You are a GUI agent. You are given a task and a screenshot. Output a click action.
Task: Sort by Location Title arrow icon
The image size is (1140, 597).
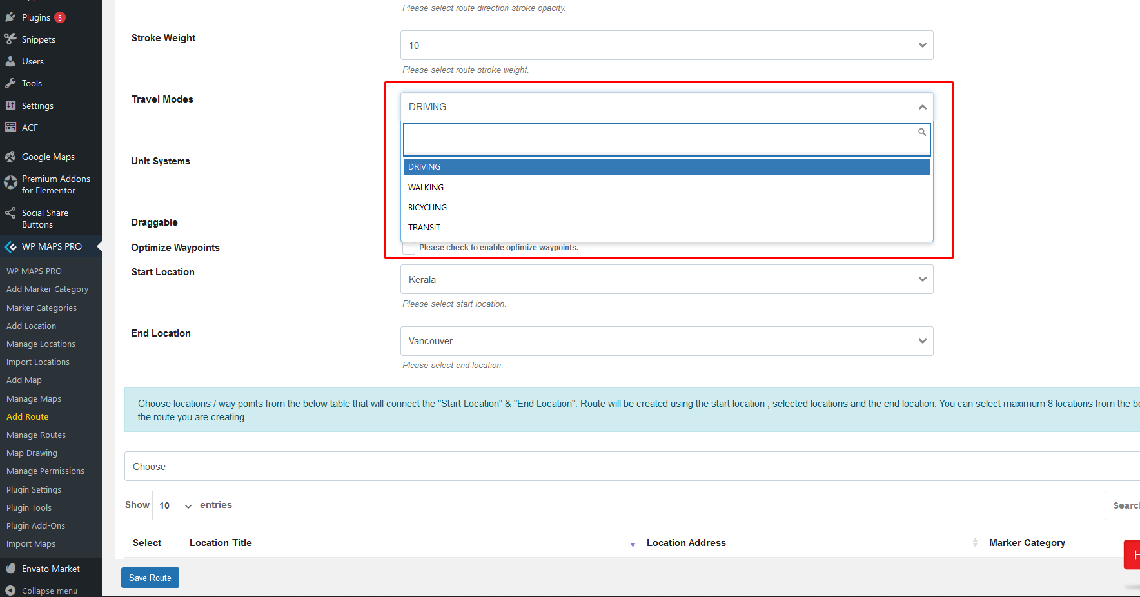pos(633,545)
